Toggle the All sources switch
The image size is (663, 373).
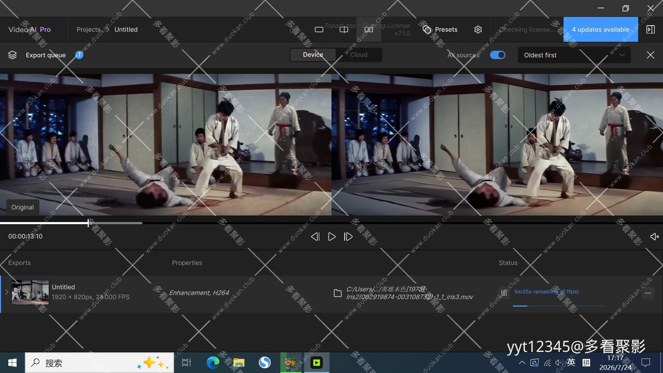pyautogui.click(x=498, y=55)
